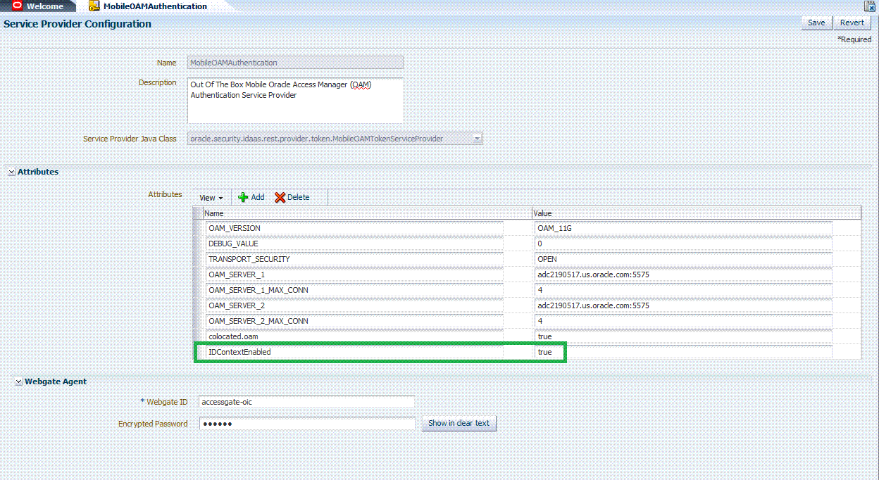The width and height of the screenshot is (879, 480).
Task: Show encrypted password in clear text
Action: pyautogui.click(x=459, y=423)
